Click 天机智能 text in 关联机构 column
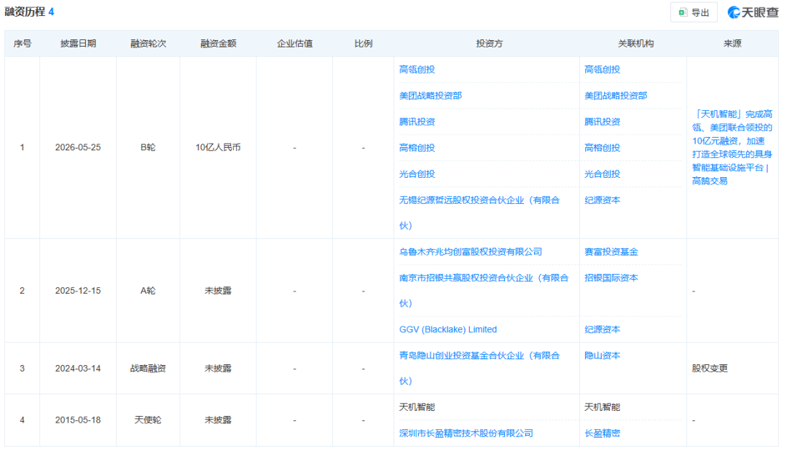Viewport: 787px width, 451px height. point(602,407)
